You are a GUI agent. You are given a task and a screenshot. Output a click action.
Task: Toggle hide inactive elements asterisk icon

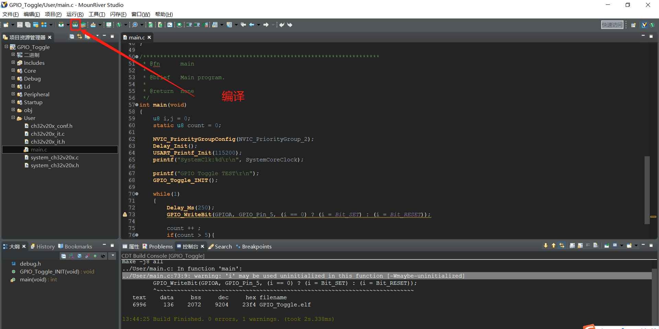click(x=103, y=256)
